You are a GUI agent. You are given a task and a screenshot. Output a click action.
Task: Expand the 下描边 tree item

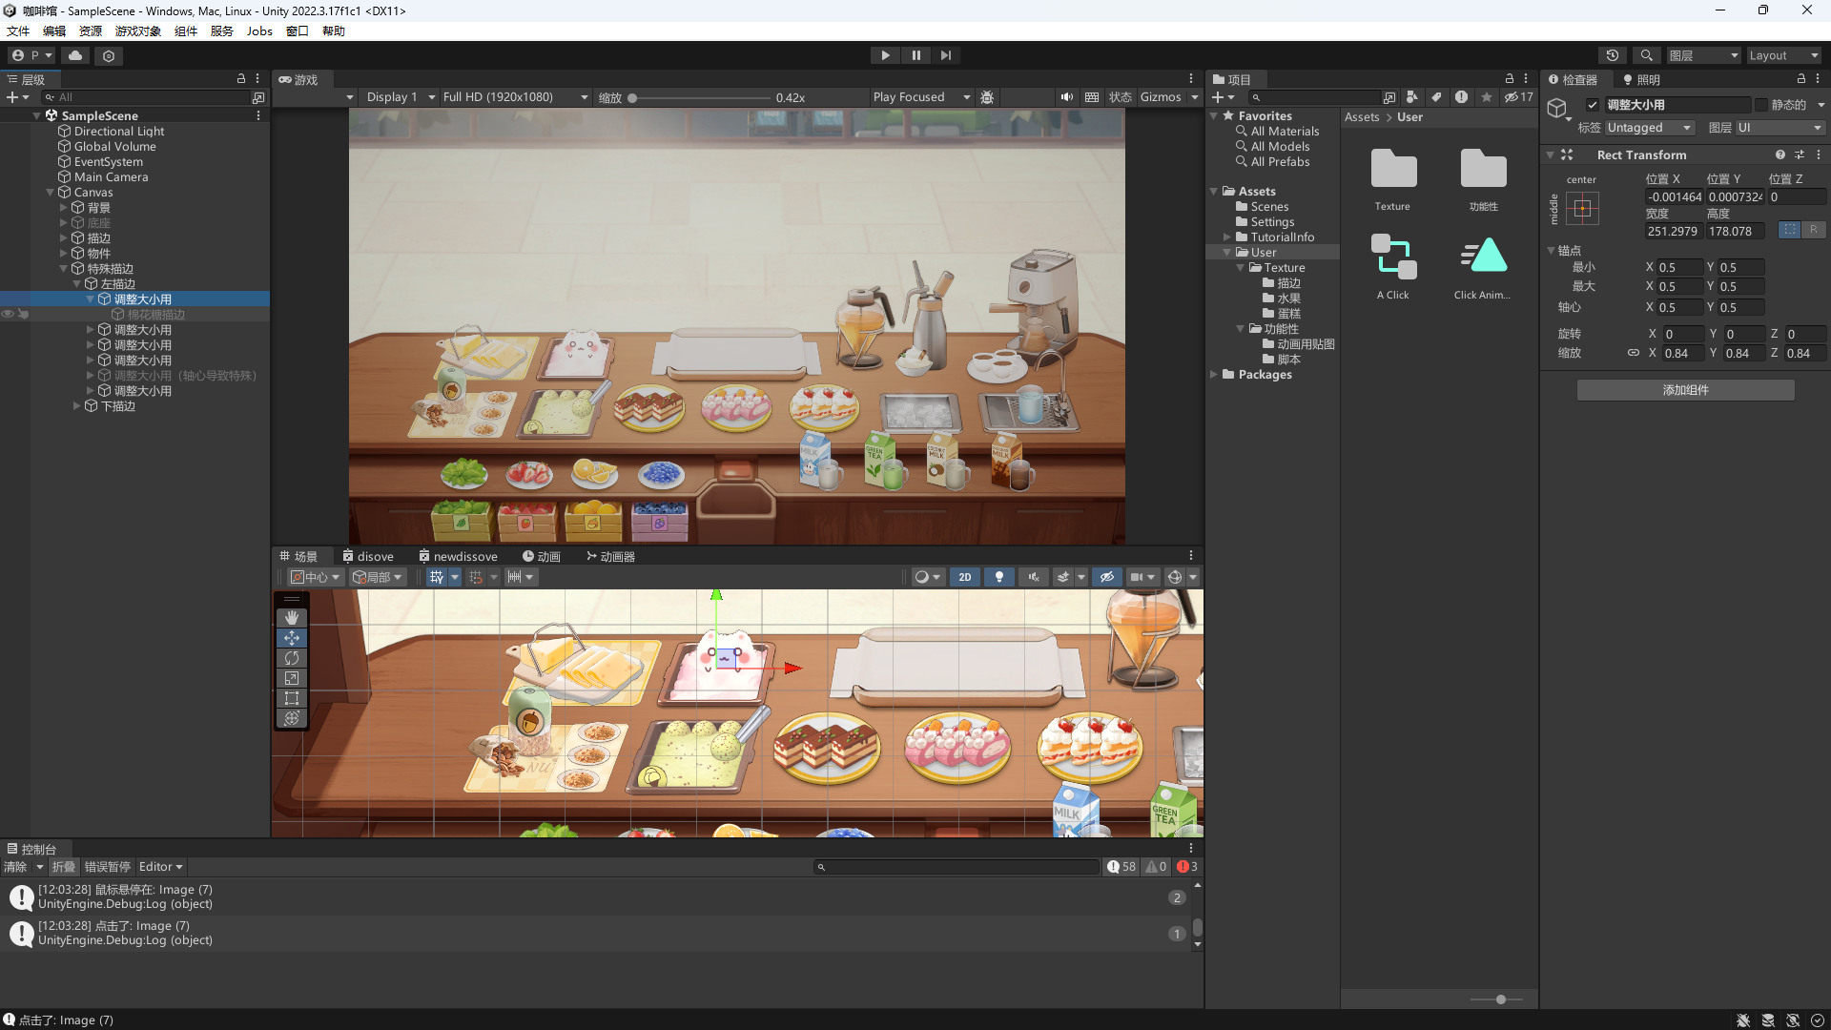point(77,406)
